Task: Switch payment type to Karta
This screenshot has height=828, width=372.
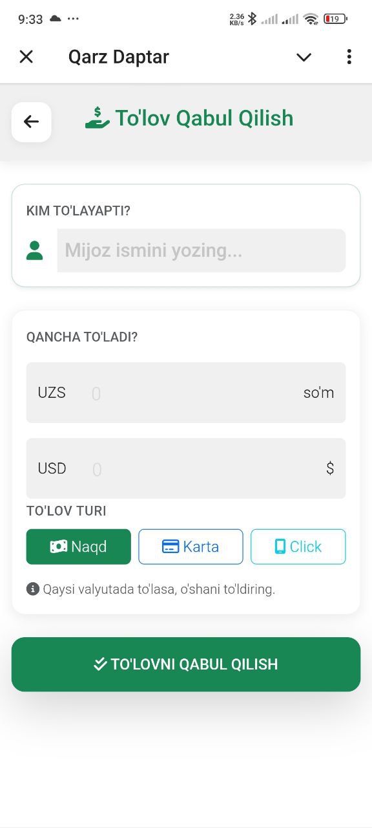Action: 191,547
